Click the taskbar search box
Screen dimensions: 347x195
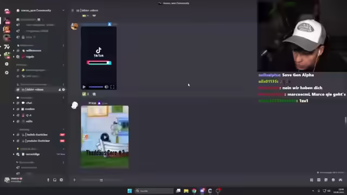click(154, 191)
